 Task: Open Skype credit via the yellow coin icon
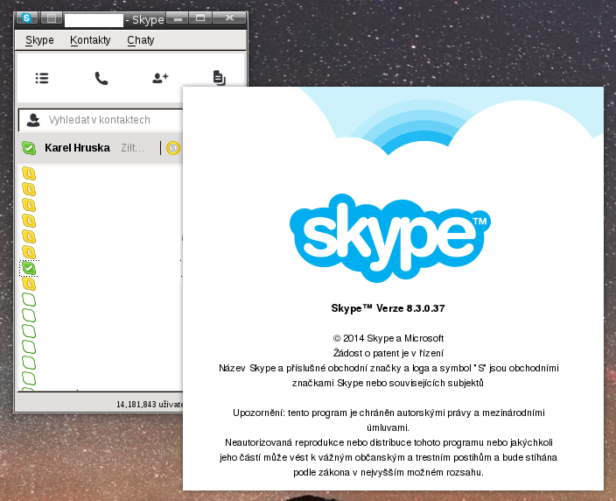[173, 148]
